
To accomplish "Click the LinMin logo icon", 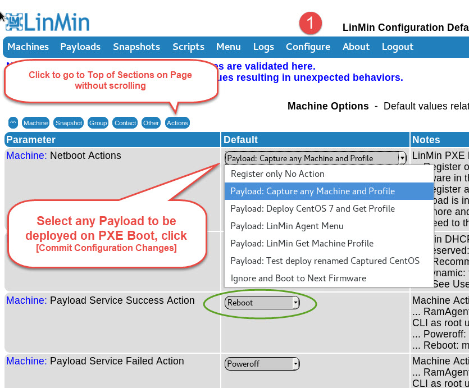I will click(x=14, y=22).
